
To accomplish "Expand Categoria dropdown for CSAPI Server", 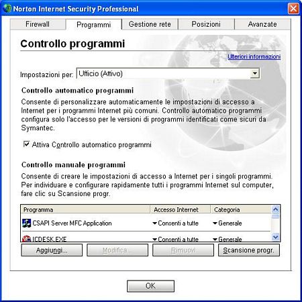I will pos(215,223).
